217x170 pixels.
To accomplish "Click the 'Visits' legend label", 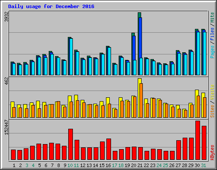I will pyautogui.click(x=212, y=92).
